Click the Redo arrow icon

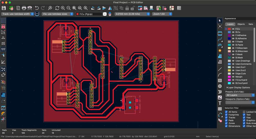43,8
